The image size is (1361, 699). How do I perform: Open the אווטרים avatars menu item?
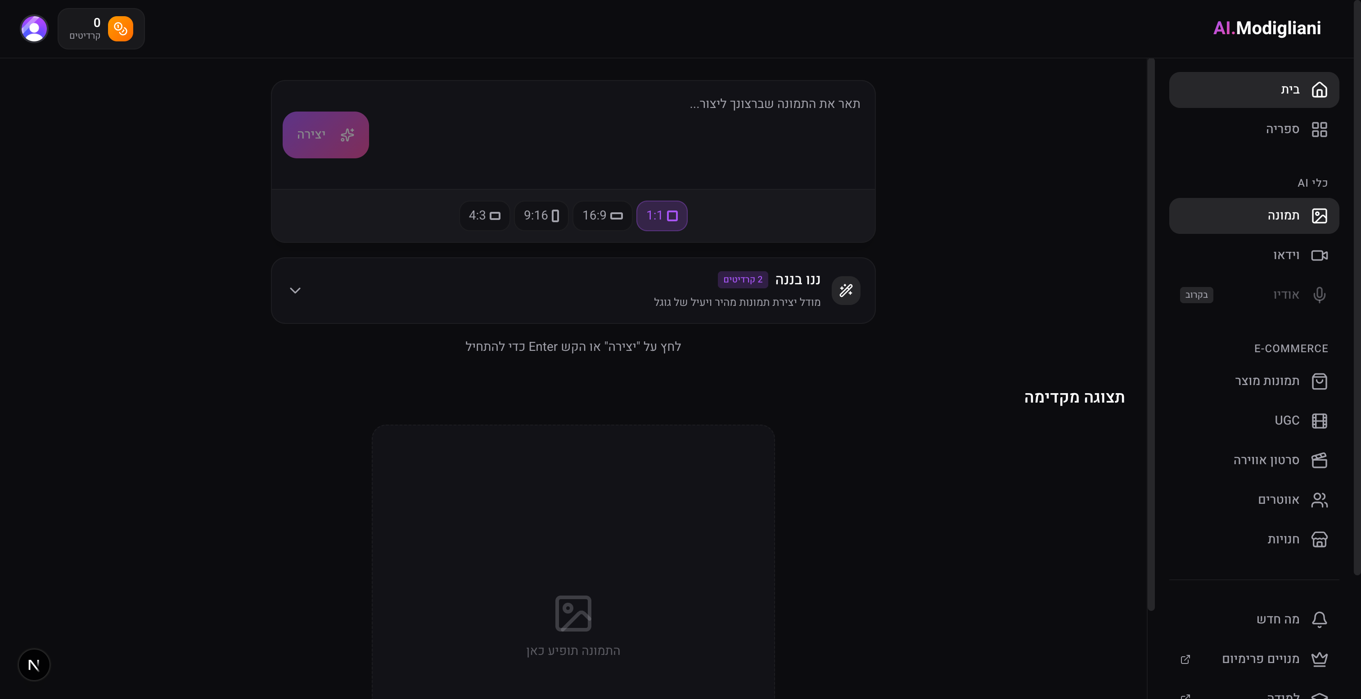tap(1279, 499)
